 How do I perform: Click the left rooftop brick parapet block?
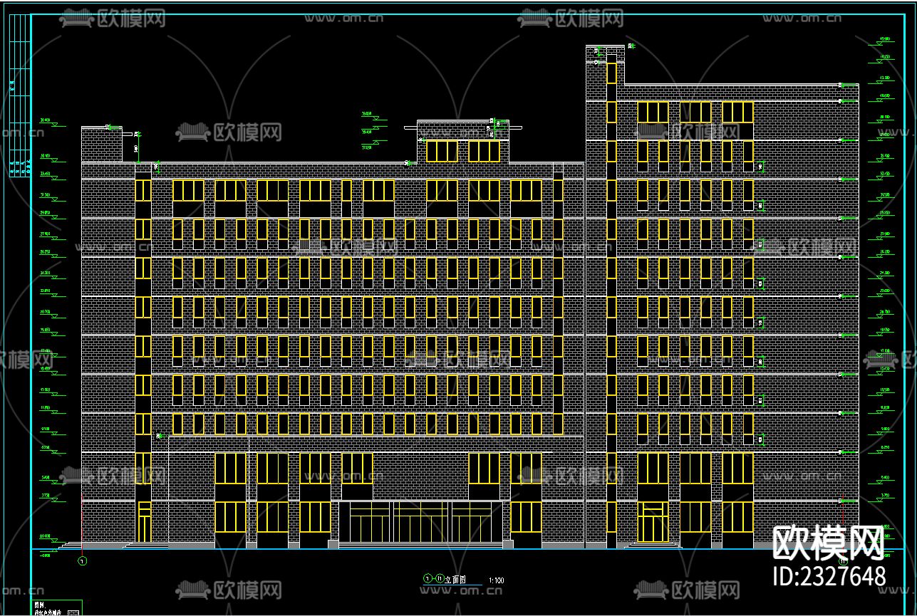102,145
